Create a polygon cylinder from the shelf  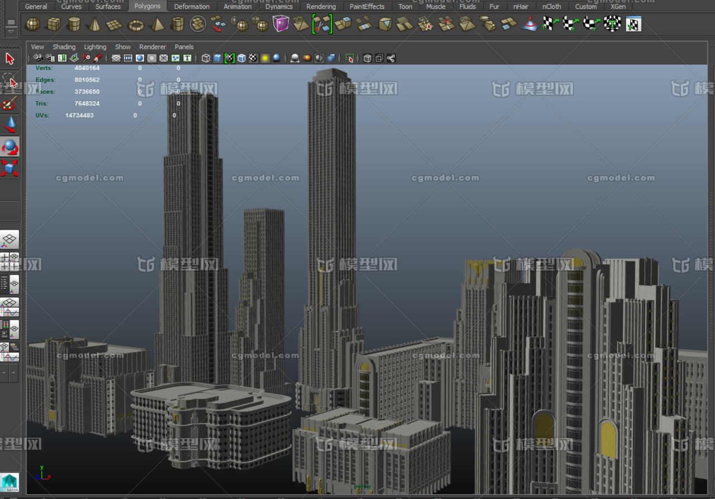click(x=74, y=25)
